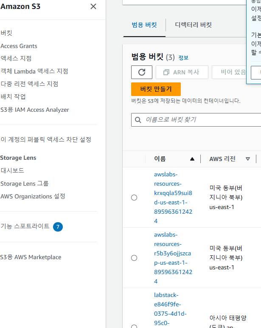
Task: Open 액세스 지점 in the sidebar
Action: pos(16,58)
